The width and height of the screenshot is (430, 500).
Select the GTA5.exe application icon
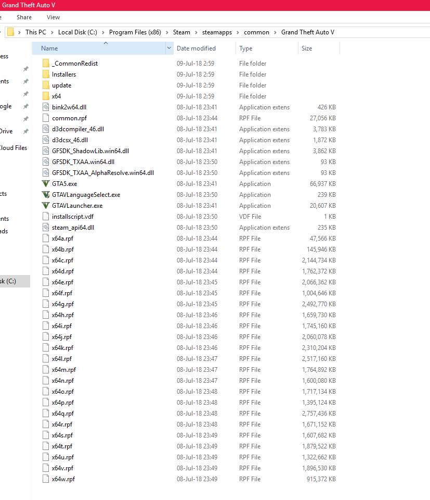coord(46,184)
